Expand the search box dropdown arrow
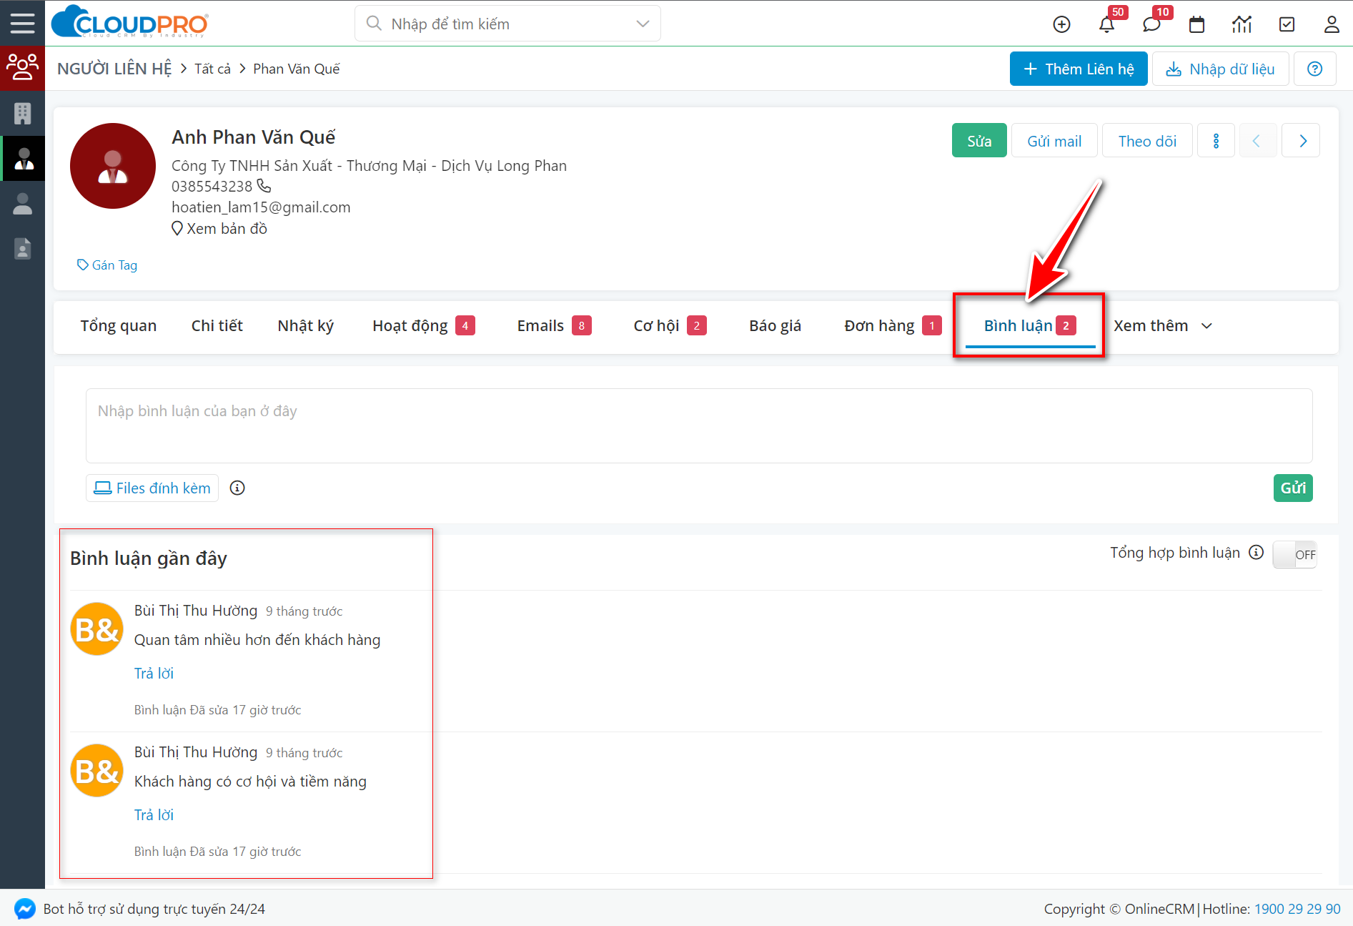1353x926 pixels. click(643, 24)
